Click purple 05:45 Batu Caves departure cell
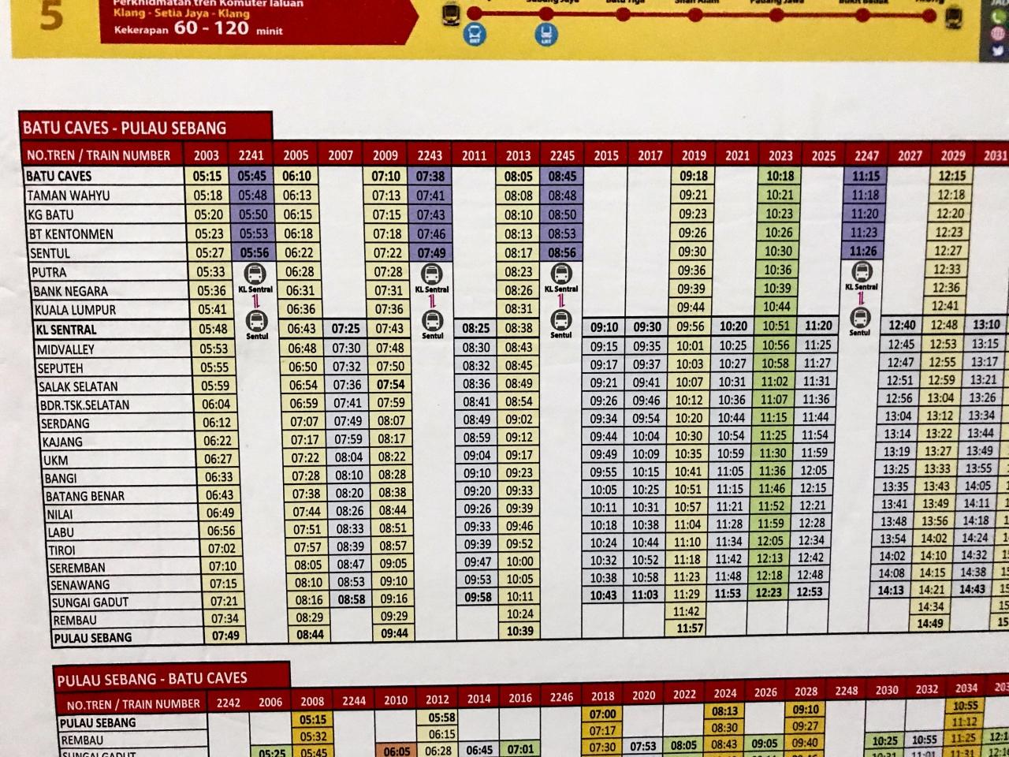Image resolution: width=1009 pixels, height=757 pixels. (x=252, y=177)
